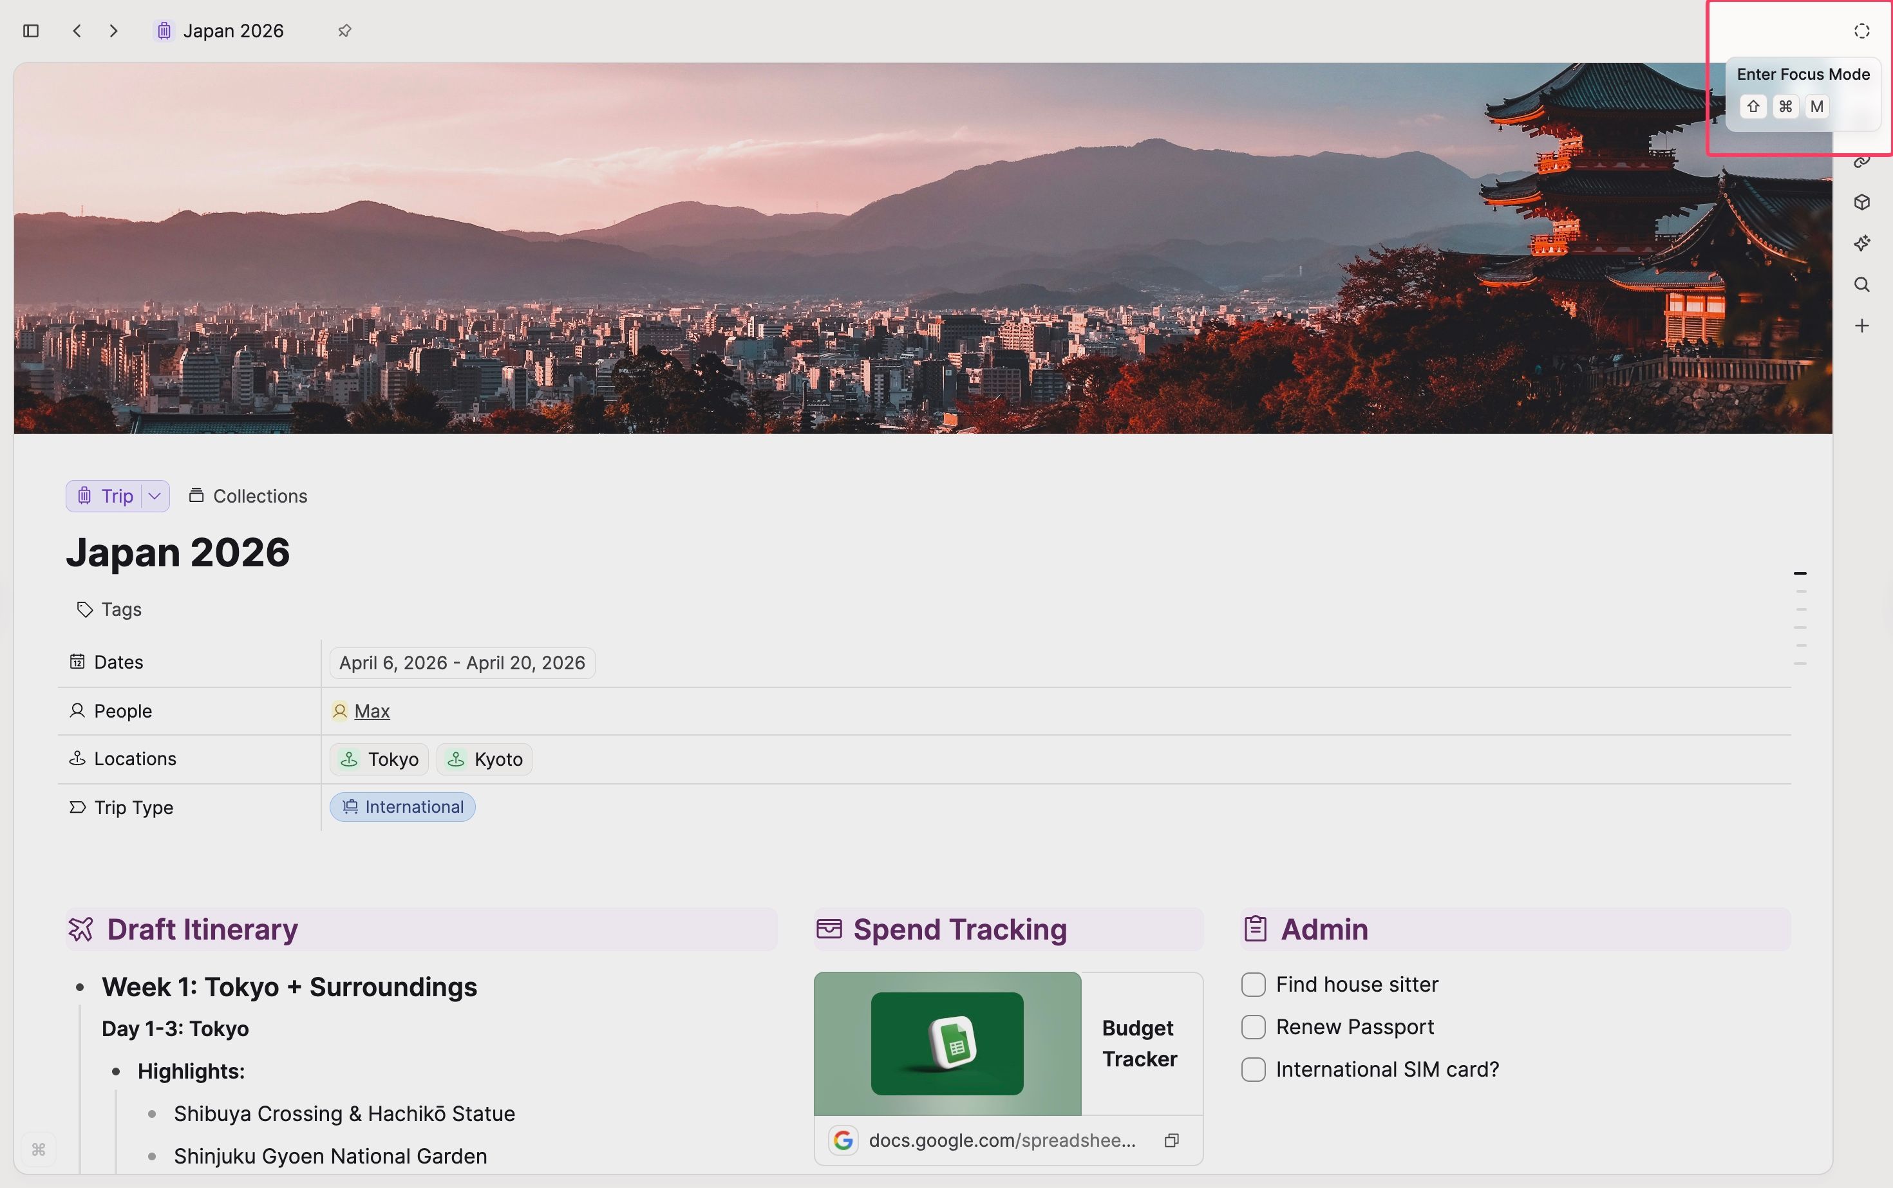Go forward with the right arrow

pyautogui.click(x=114, y=31)
